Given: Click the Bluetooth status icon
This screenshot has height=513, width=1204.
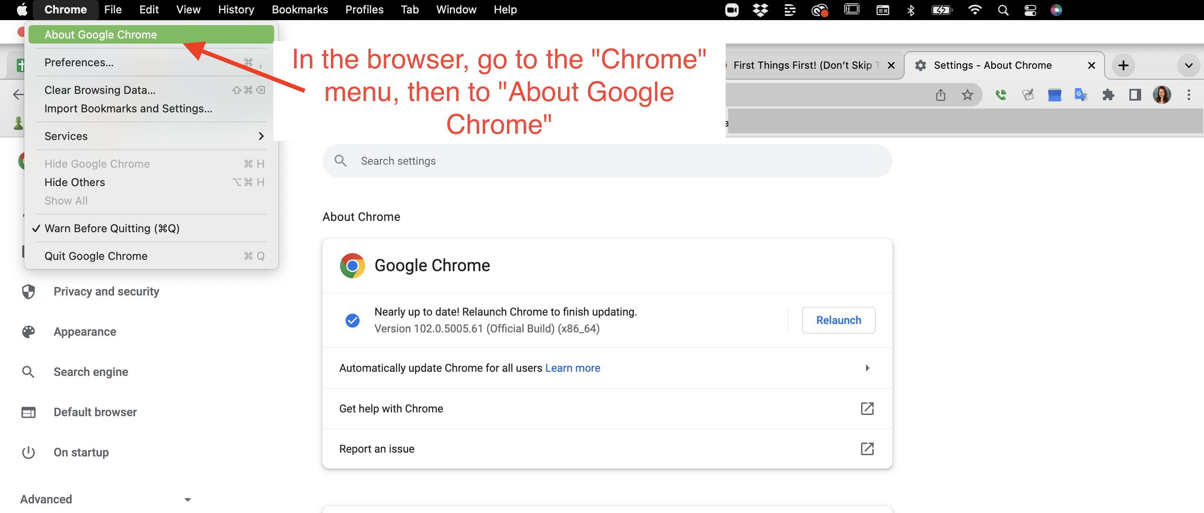Looking at the screenshot, I should tap(911, 10).
